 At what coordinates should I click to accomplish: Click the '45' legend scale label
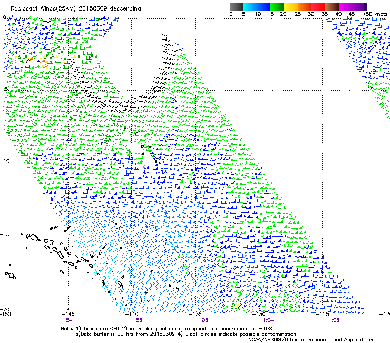coord(352,14)
